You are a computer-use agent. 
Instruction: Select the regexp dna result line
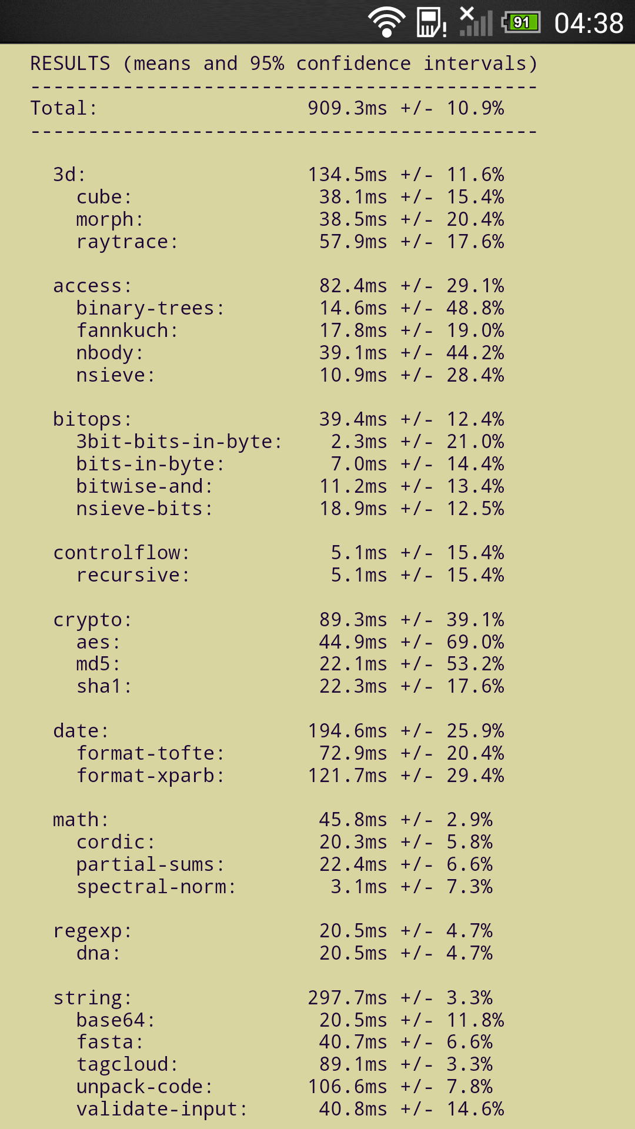pyautogui.click(x=284, y=953)
